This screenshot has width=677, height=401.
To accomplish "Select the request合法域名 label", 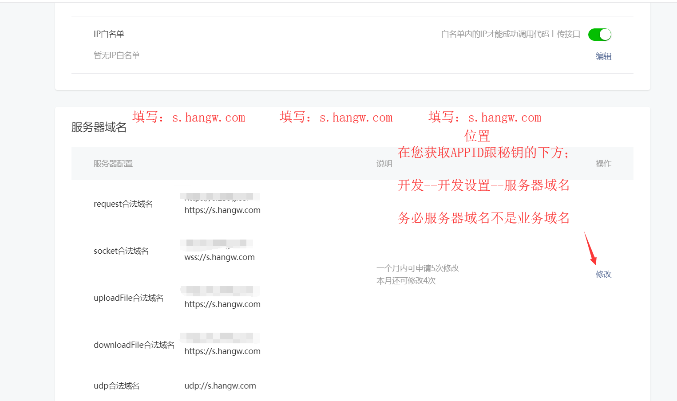I will [123, 204].
